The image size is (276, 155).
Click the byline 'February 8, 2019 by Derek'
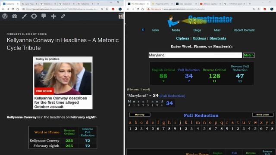tap(27, 34)
